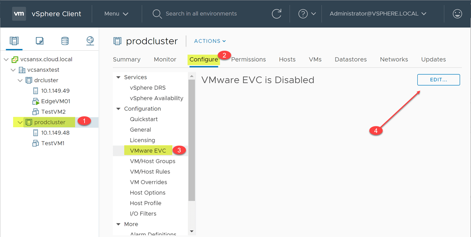Open Host Options
The image size is (471, 237).
click(x=148, y=193)
